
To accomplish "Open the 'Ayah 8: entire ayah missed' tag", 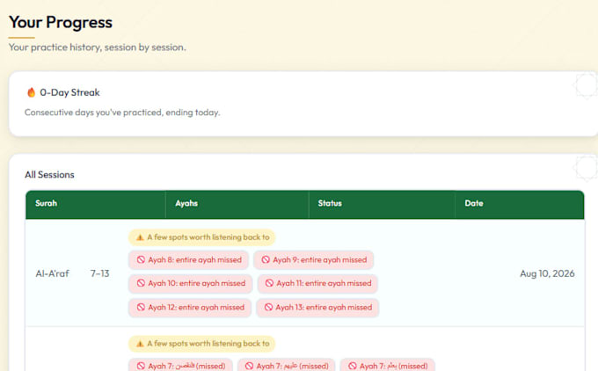I will coord(189,259).
